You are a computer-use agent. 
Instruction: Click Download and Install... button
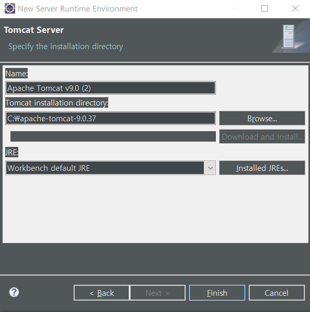pyautogui.click(x=262, y=137)
